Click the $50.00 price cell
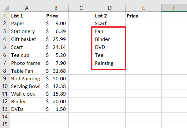 click(x=56, y=78)
